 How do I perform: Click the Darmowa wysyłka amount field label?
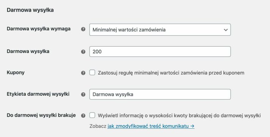click(x=28, y=51)
